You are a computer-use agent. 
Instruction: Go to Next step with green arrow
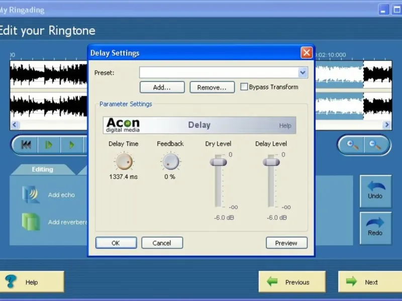[x=370, y=282]
